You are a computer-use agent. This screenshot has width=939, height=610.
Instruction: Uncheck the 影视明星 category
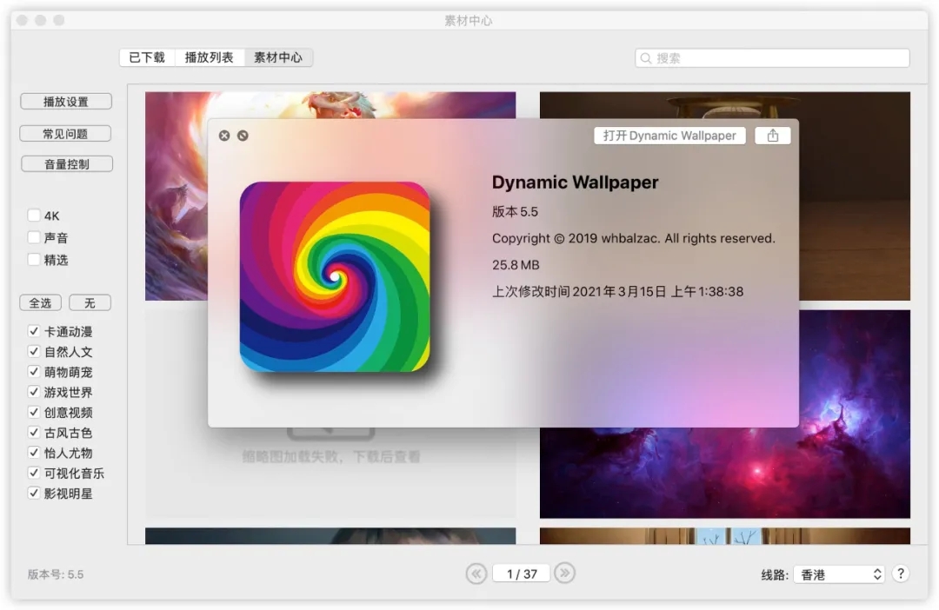[34, 494]
